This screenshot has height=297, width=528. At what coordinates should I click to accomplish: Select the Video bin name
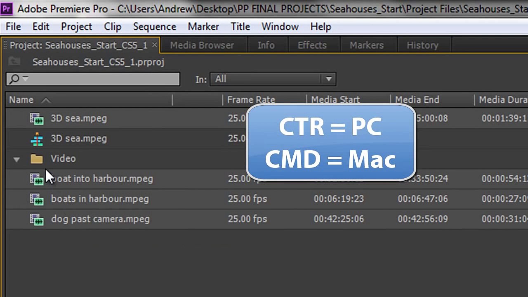(63, 158)
